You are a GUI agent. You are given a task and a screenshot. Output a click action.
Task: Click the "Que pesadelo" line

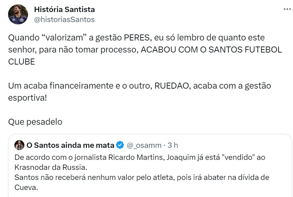(35, 122)
